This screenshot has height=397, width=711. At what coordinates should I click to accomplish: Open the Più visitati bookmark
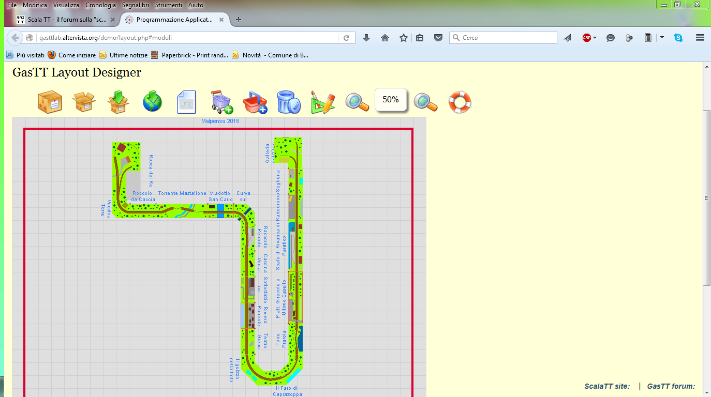pyautogui.click(x=25, y=55)
